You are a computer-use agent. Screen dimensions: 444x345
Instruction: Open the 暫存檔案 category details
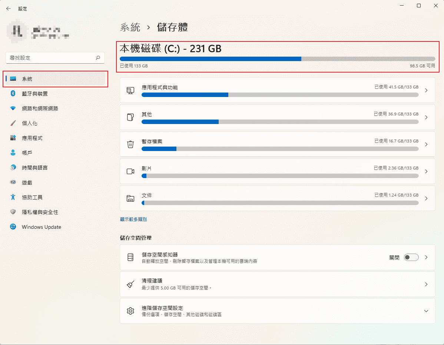(277, 144)
